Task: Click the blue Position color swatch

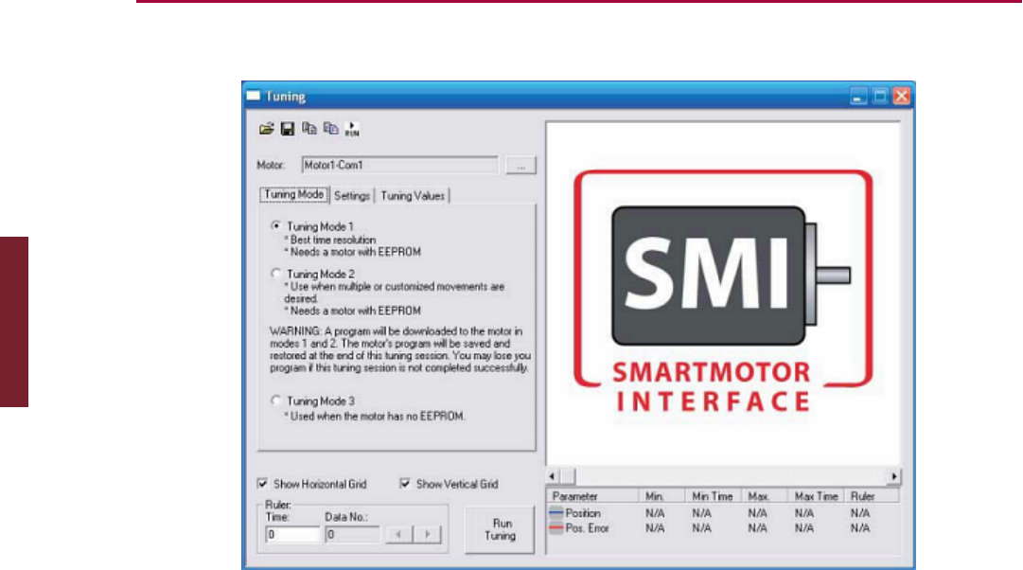Action: point(556,513)
